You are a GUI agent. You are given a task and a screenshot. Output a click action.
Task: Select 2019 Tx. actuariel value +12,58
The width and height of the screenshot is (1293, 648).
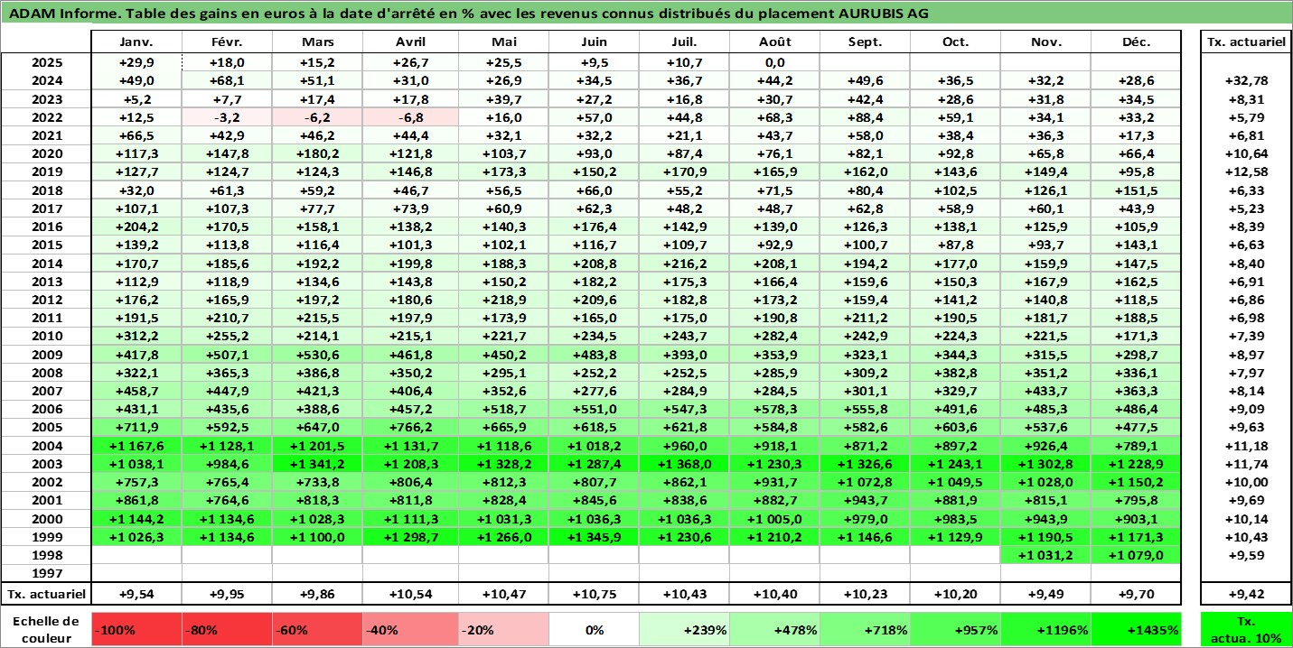(x=1245, y=172)
